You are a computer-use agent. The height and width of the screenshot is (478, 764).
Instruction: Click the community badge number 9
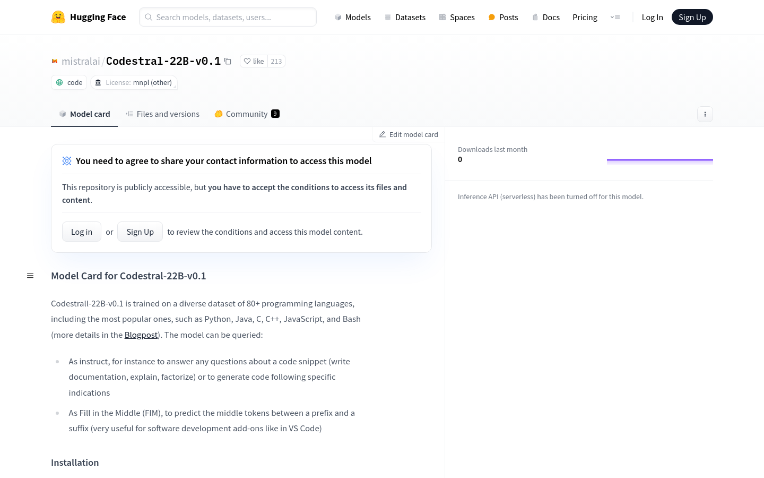click(275, 114)
